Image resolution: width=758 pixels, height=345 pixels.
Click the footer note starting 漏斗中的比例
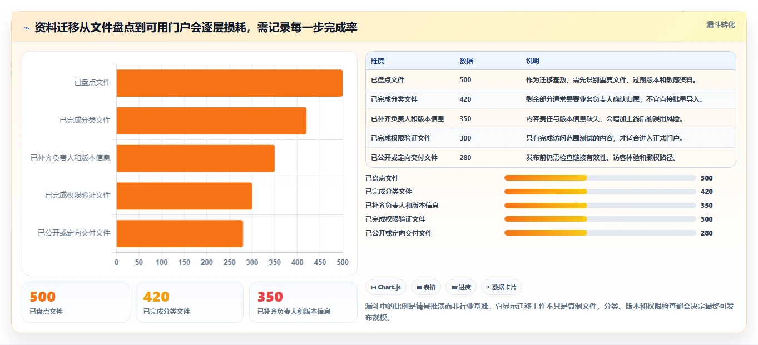pos(549,312)
